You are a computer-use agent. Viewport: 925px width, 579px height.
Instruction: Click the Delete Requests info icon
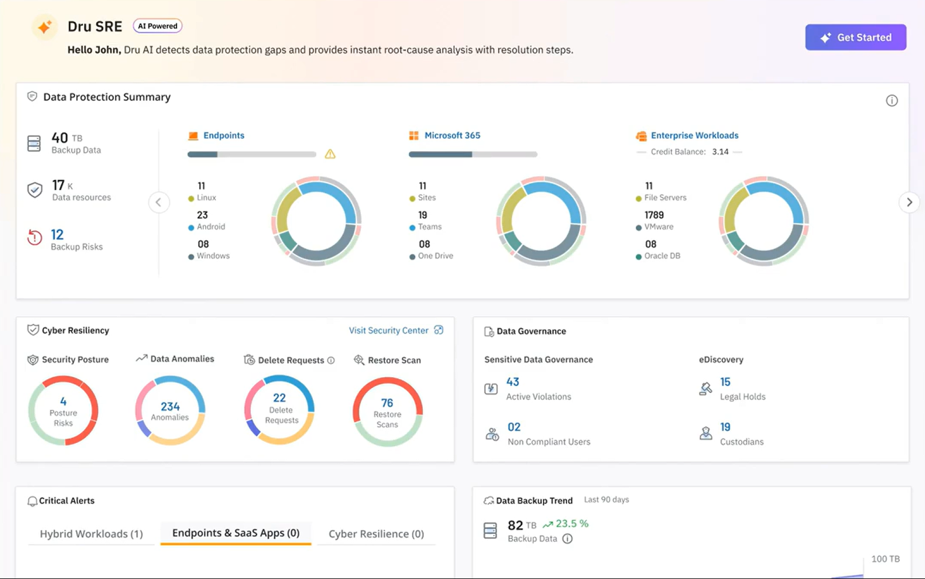pos(331,360)
